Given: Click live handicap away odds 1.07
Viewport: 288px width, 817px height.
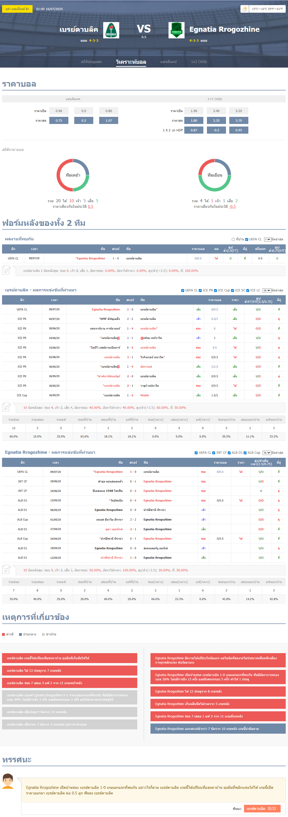Looking at the screenshot, I should click(x=109, y=120).
